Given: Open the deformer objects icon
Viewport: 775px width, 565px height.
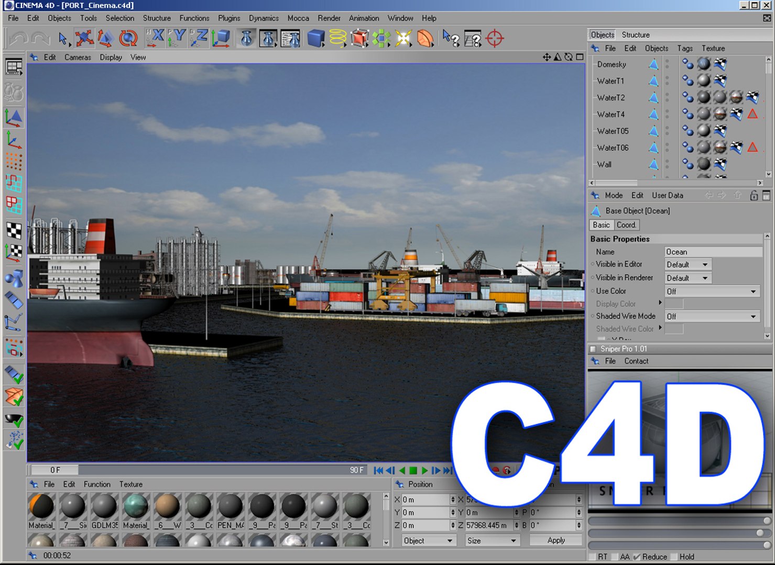Looking at the screenshot, I should tap(425, 38).
